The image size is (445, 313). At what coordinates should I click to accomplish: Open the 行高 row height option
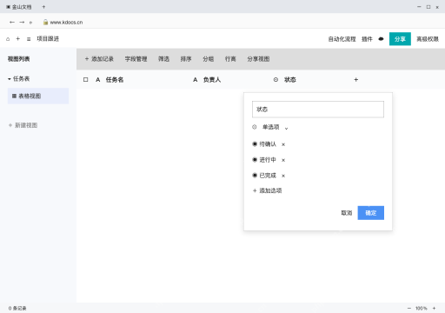(x=230, y=59)
